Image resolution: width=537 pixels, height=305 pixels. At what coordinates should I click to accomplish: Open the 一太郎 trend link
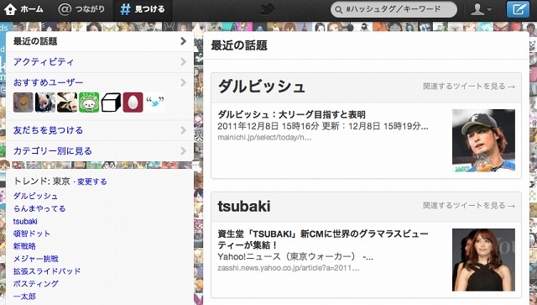point(24,297)
